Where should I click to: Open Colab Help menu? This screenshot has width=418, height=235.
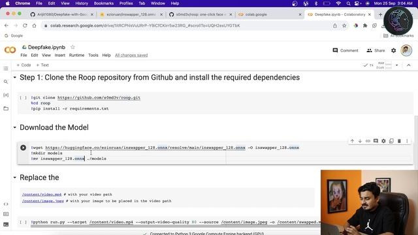106,55
